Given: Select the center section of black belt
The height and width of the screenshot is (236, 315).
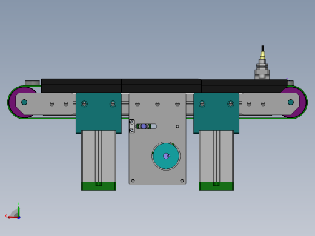Looking at the screenshot, I should point(161,85).
